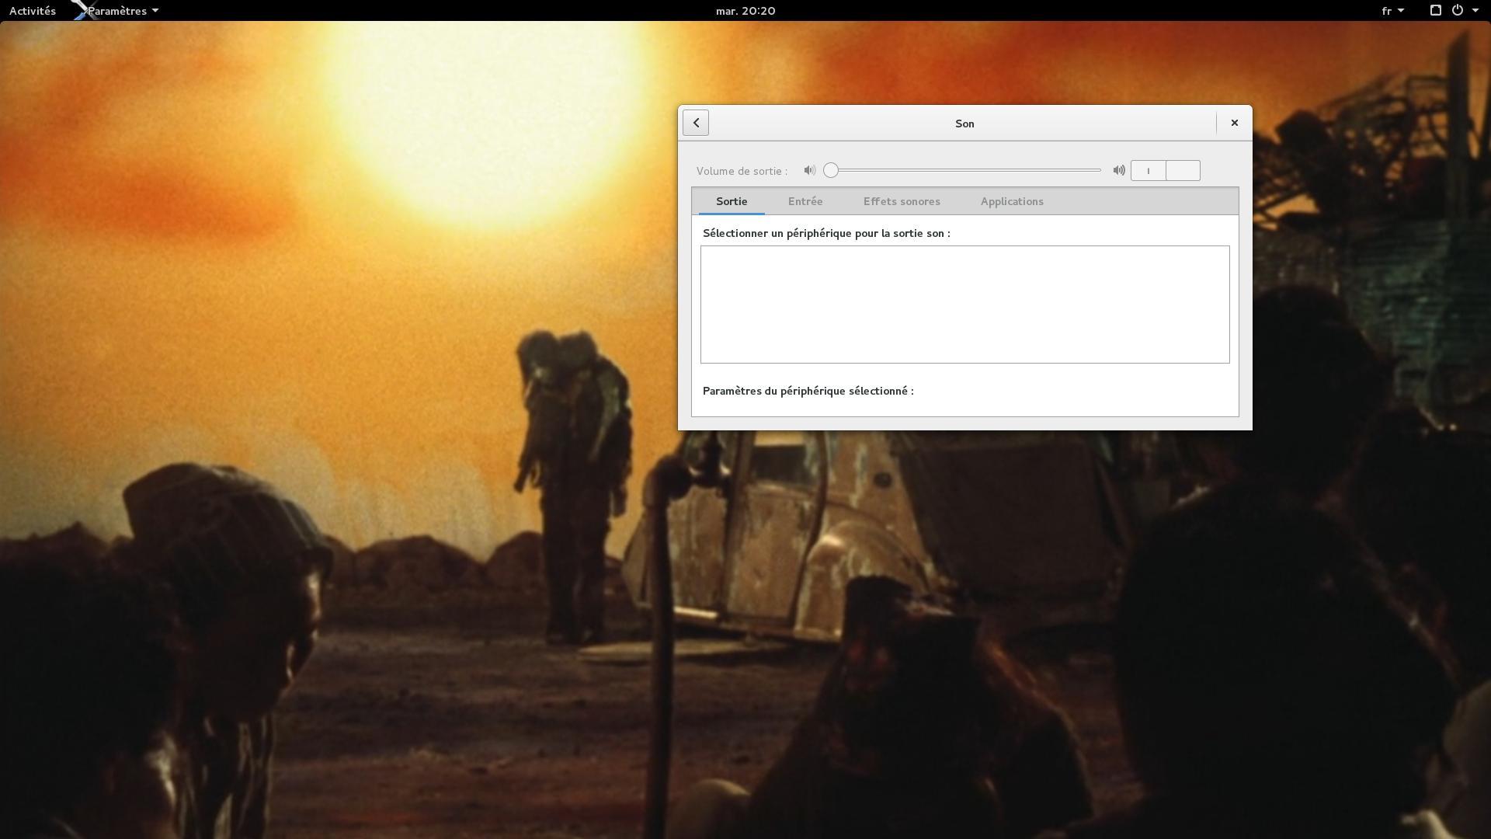Click the middle of the volume slider track

pyautogui.click(x=966, y=170)
